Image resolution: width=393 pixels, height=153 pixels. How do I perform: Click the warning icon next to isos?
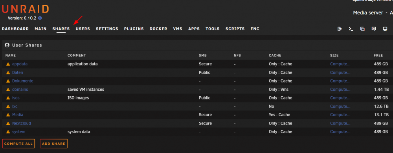point(8,98)
